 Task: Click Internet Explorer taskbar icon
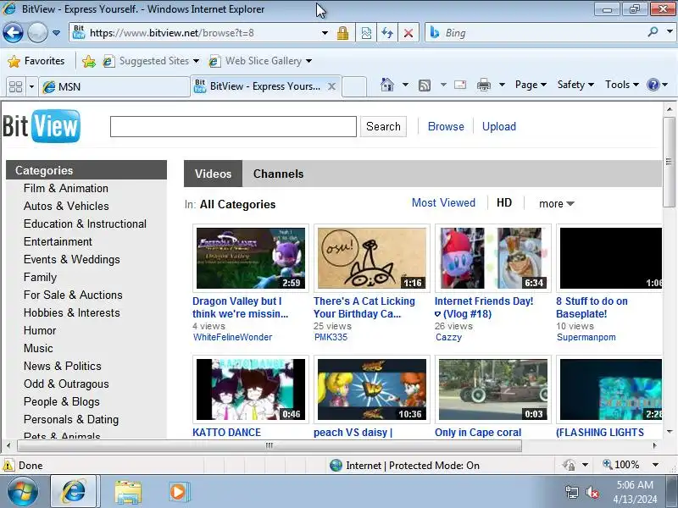[75, 492]
